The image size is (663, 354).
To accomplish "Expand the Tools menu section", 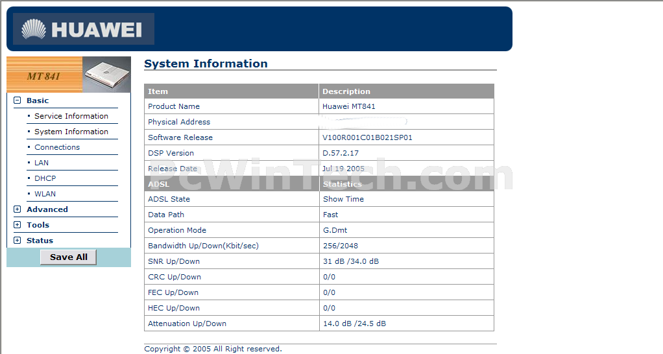I will (x=17, y=225).
